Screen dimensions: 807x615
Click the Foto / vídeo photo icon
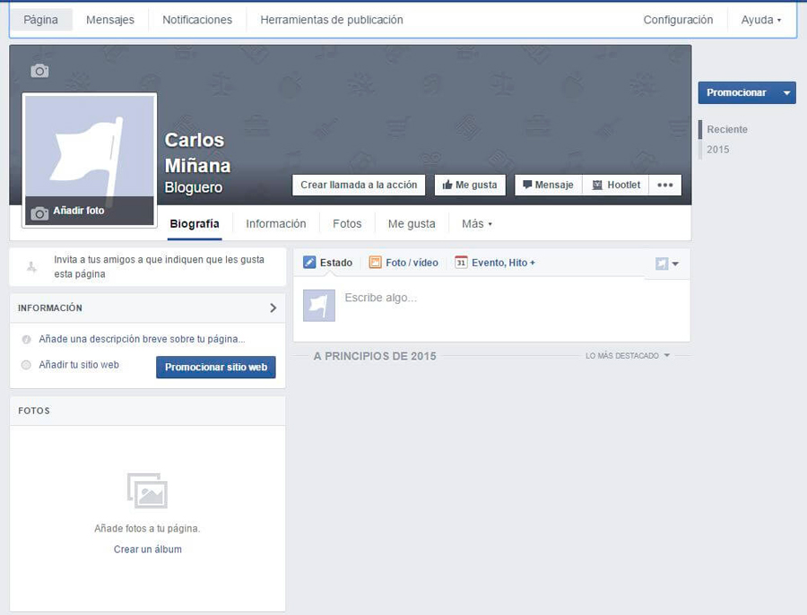point(375,263)
